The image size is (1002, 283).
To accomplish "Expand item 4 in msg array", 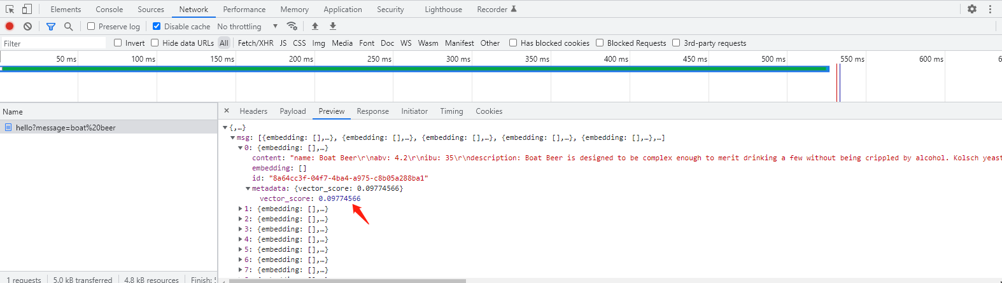I will [x=240, y=239].
